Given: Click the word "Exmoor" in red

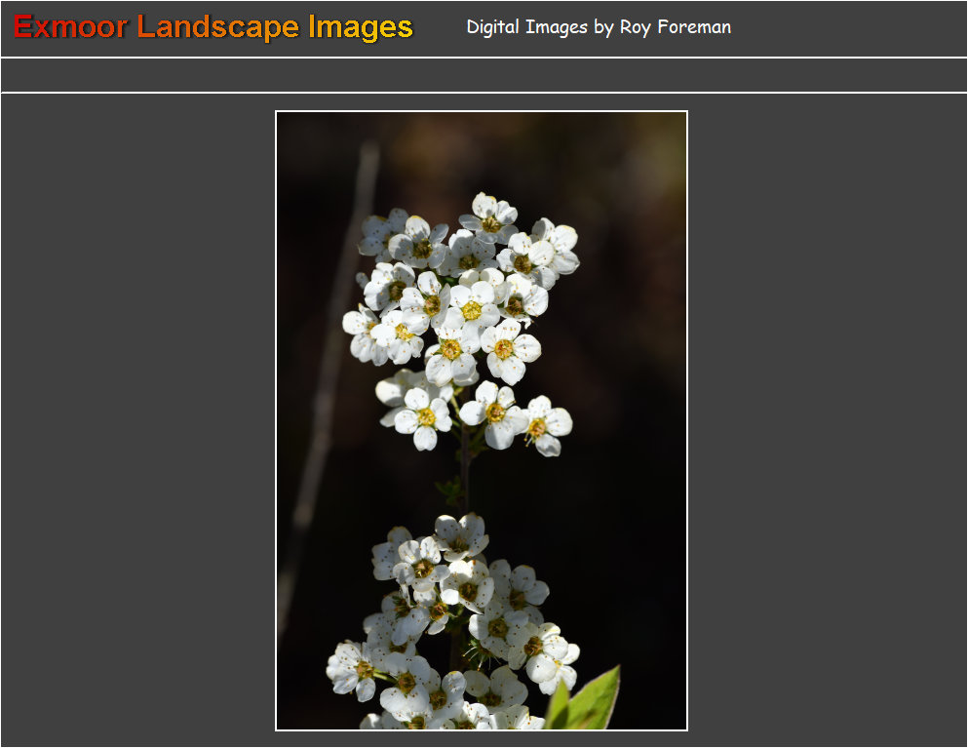Looking at the screenshot, I should [70, 27].
